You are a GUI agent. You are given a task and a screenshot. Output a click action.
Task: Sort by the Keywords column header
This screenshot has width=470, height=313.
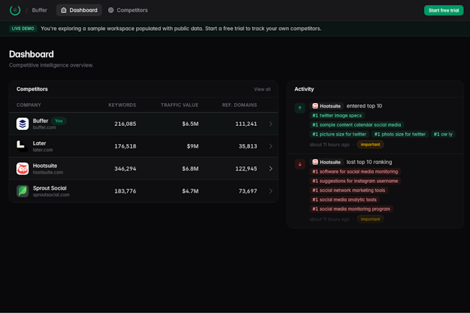coord(122,105)
